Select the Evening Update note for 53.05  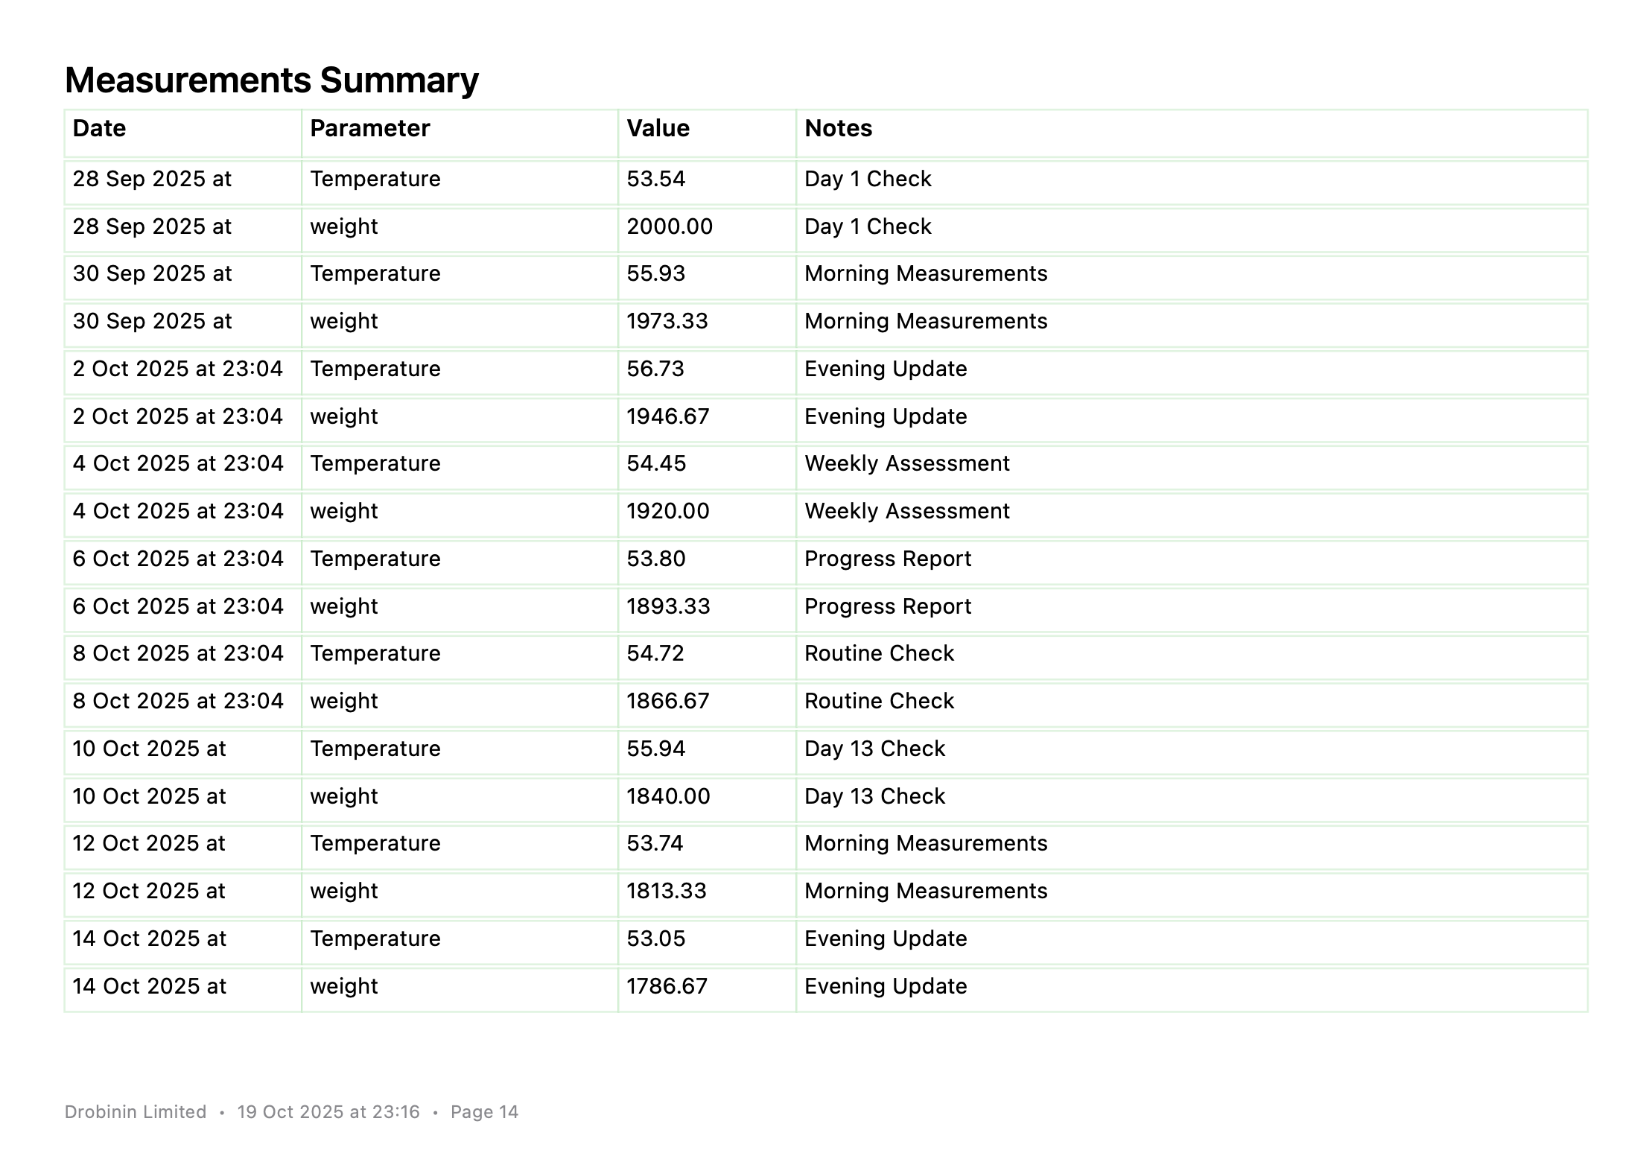point(886,939)
